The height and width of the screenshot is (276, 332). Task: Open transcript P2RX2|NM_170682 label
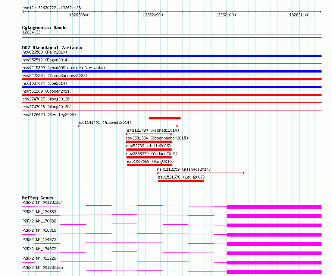point(39,221)
